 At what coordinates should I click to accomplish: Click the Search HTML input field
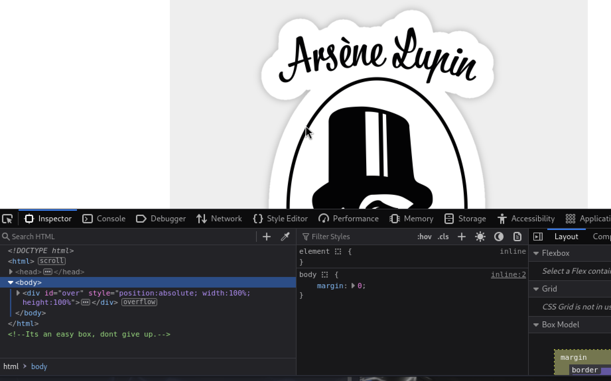(129, 237)
